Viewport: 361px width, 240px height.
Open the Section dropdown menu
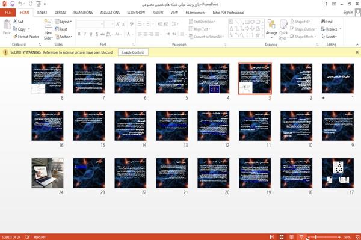[64, 37]
